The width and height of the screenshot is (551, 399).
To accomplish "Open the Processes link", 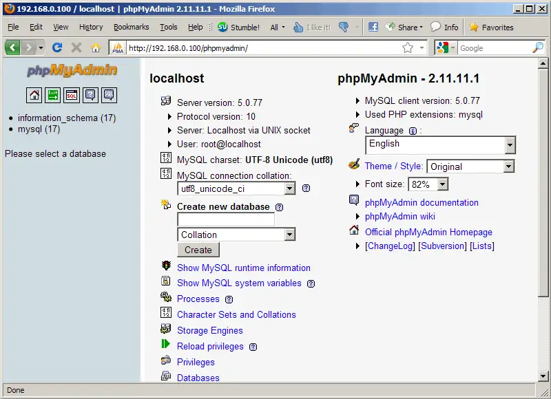I will [198, 299].
